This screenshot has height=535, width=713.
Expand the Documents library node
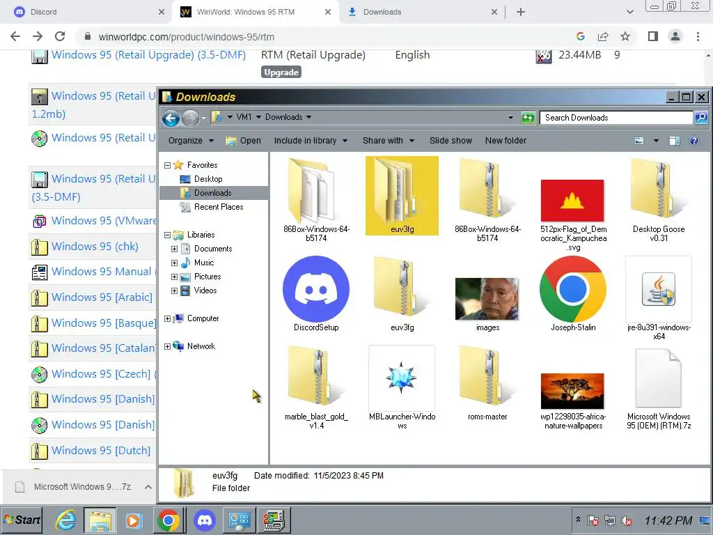click(x=174, y=249)
